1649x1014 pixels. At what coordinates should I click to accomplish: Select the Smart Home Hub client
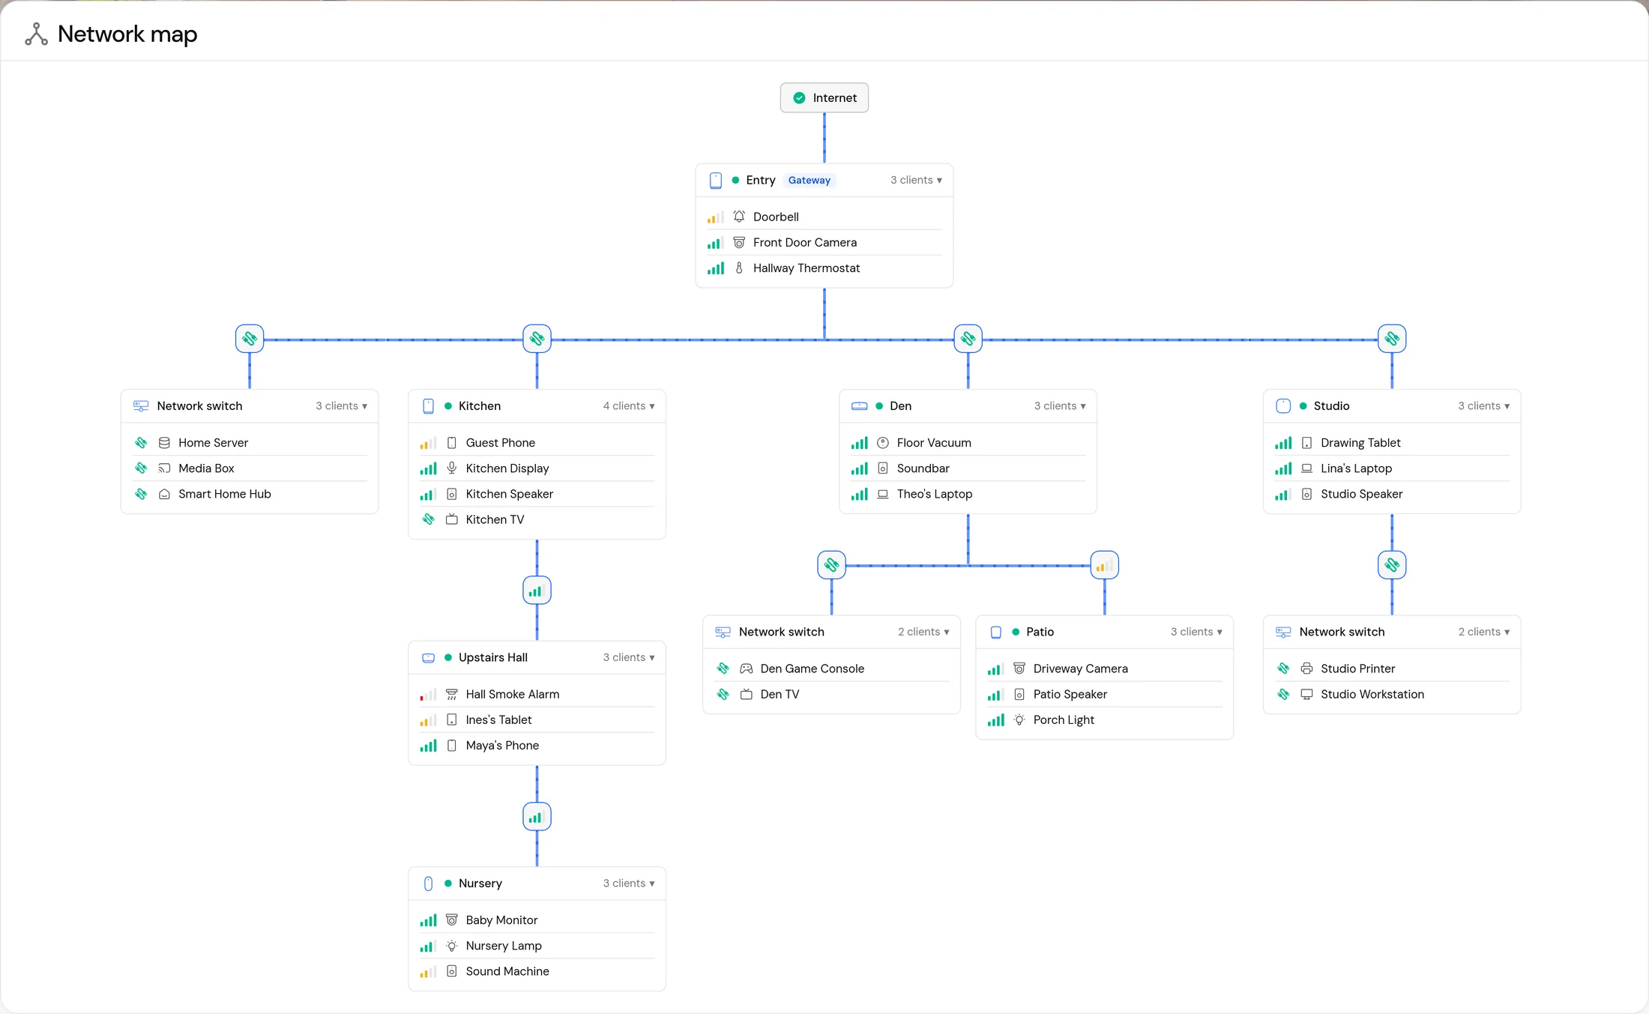coord(250,495)
